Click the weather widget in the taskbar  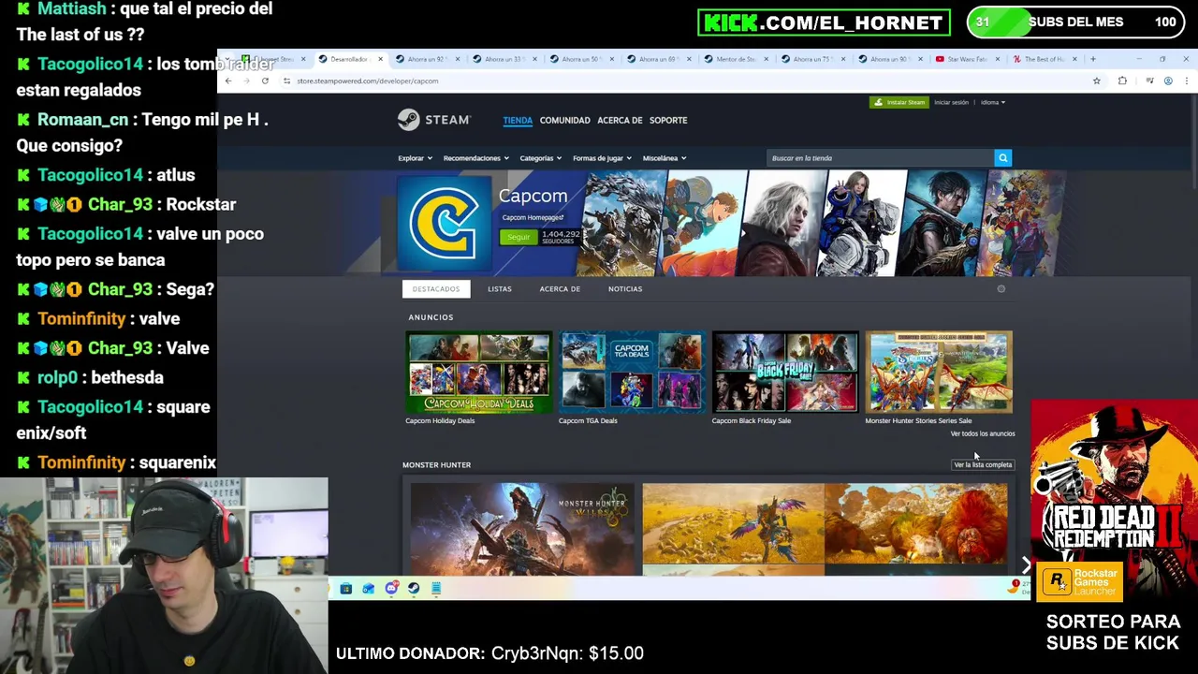click(x=1019, y=587)
